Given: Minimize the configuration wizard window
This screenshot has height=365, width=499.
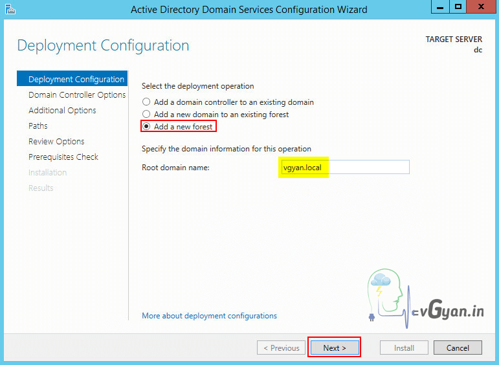Looking at the screenshot, I should [x=441, y=8].
